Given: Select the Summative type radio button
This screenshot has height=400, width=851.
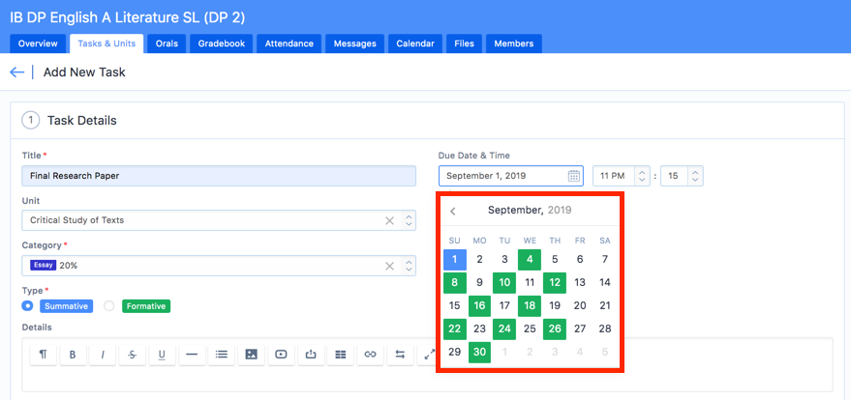Looking at the screenshot, I should click(x=28, y=306).
